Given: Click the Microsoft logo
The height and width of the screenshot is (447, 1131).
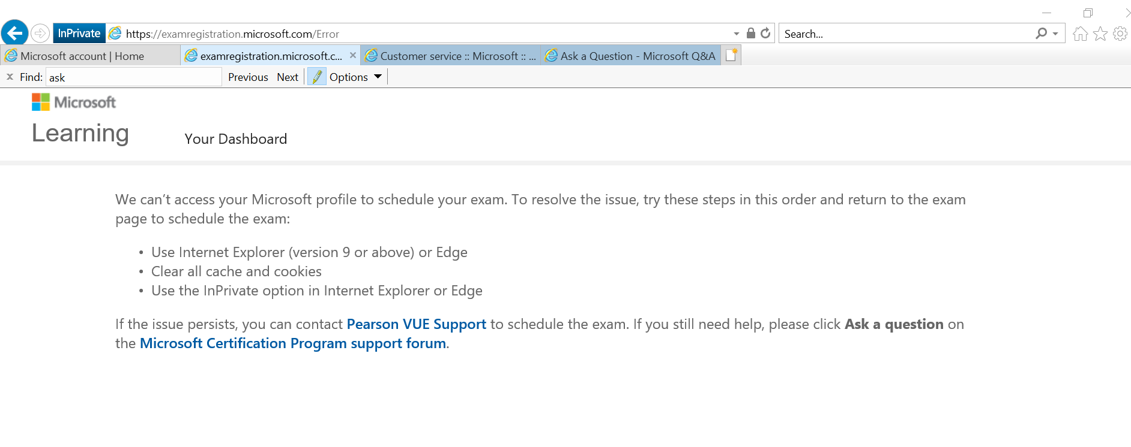Looking at the screenshot, I should pos(74,102).
